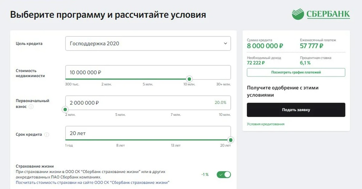Click the Срок кредита slider handle
362x189 pixels.
(231, 140)
